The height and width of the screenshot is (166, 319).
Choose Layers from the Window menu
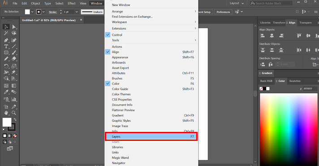pos(151,136)
